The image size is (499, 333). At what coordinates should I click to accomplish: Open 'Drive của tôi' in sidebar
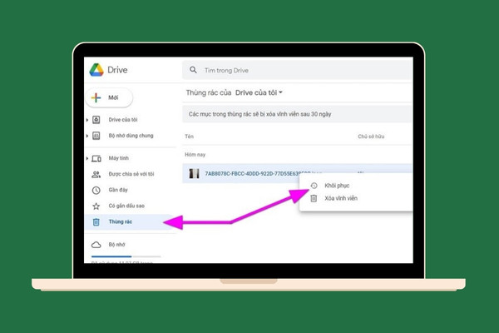(123, 120)
